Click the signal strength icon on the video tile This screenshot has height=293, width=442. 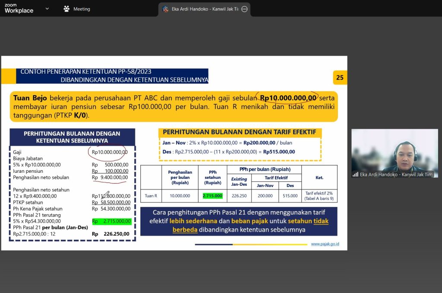coord(355,175)
